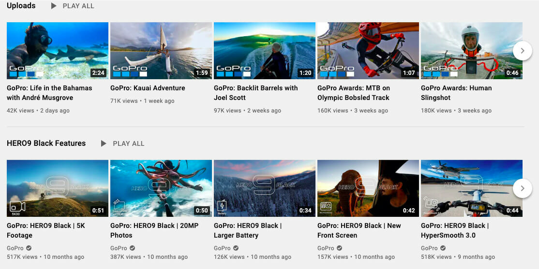This screenshot has height=269, width=539.
Task: Click the 1:59 duration badge
Action: click(x=202, y=73)
